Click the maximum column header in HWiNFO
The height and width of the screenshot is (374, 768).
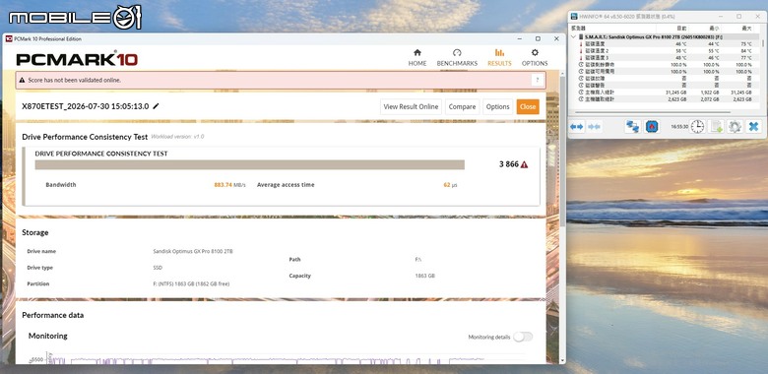(x=738, y=29)
